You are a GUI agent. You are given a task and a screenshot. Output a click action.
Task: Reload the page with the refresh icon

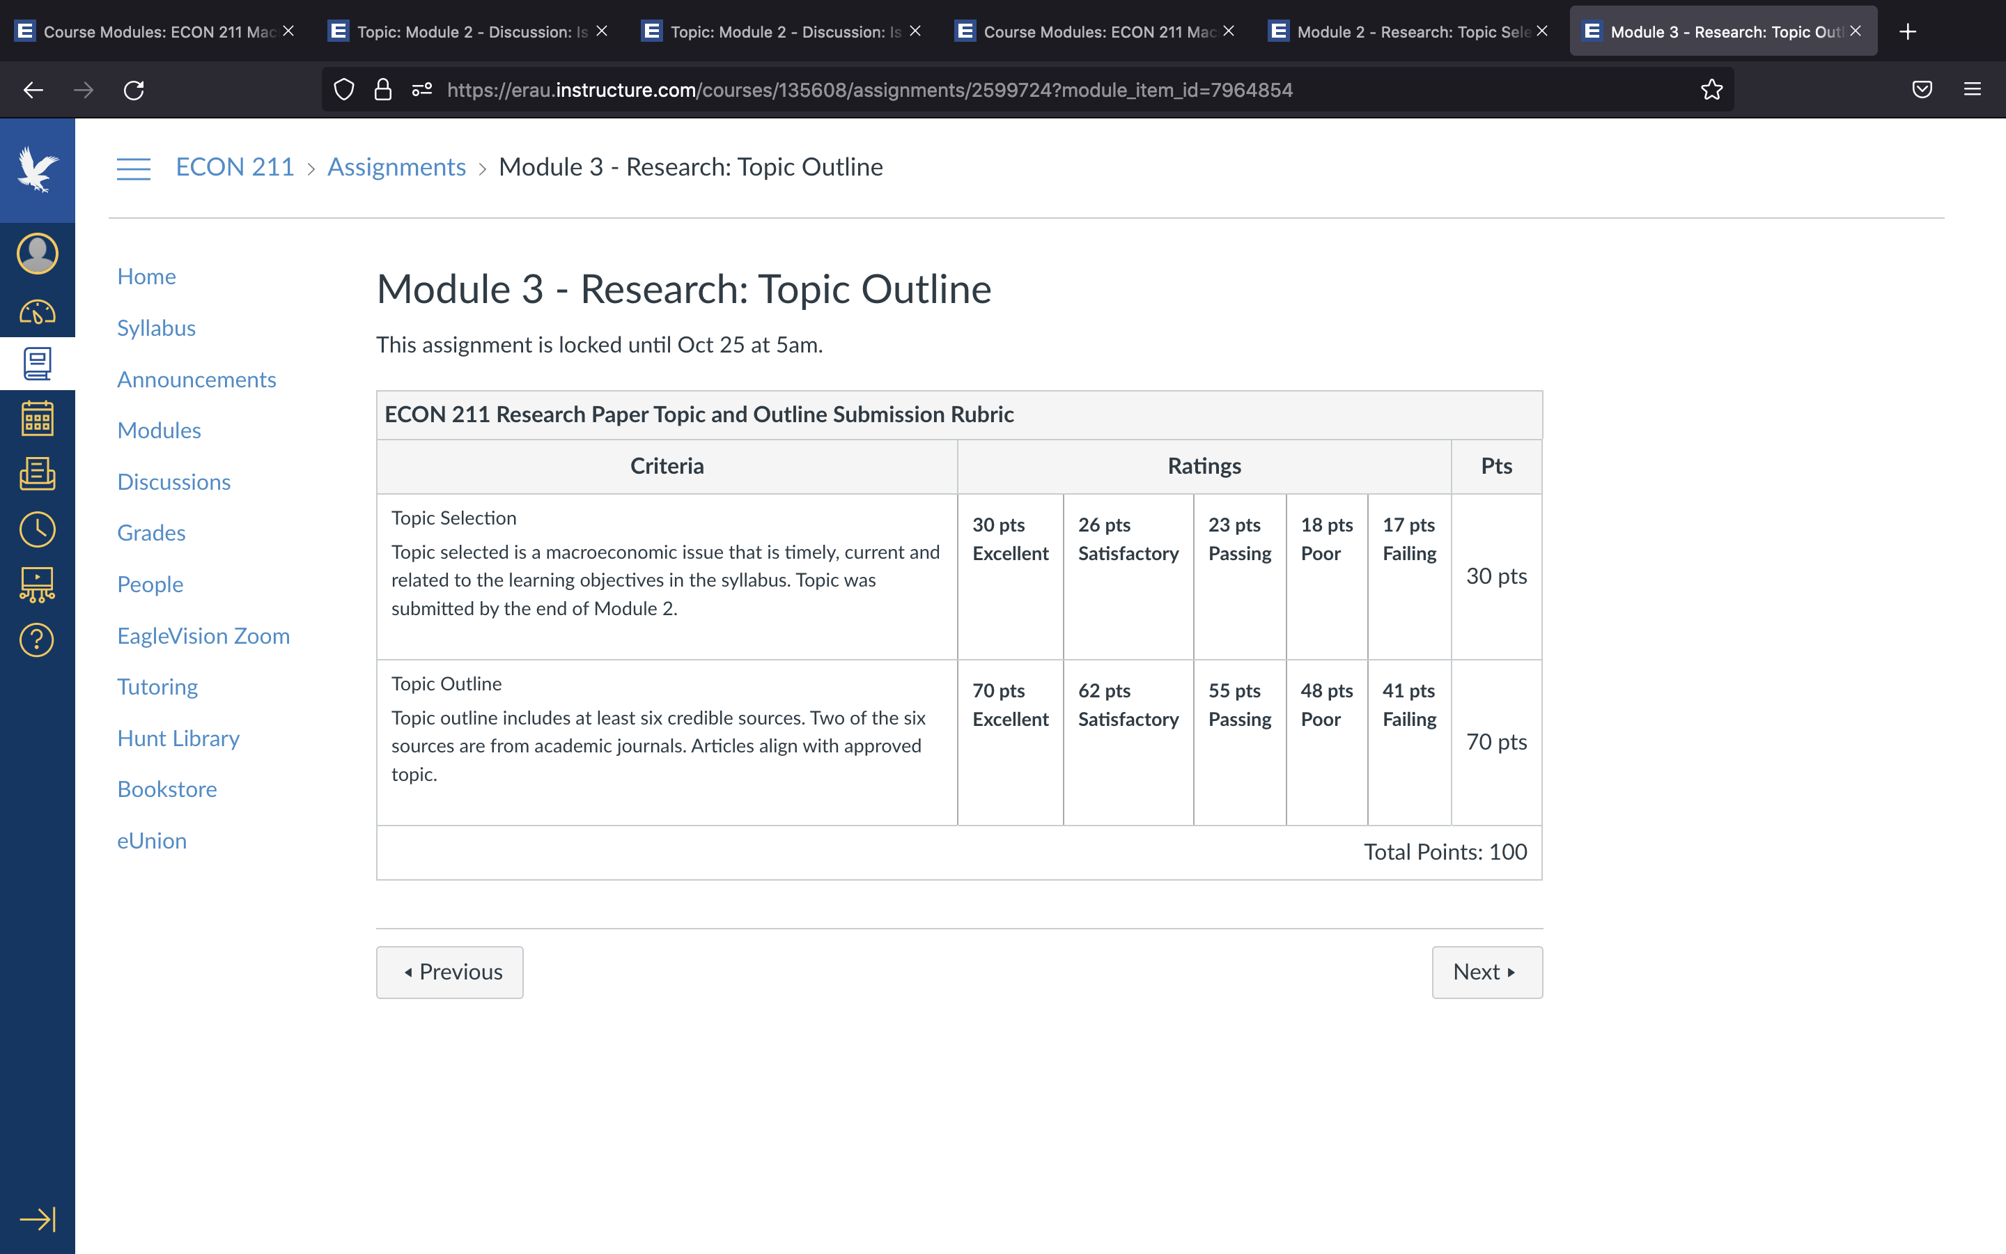pyautogui.click(x=134, y=90)
